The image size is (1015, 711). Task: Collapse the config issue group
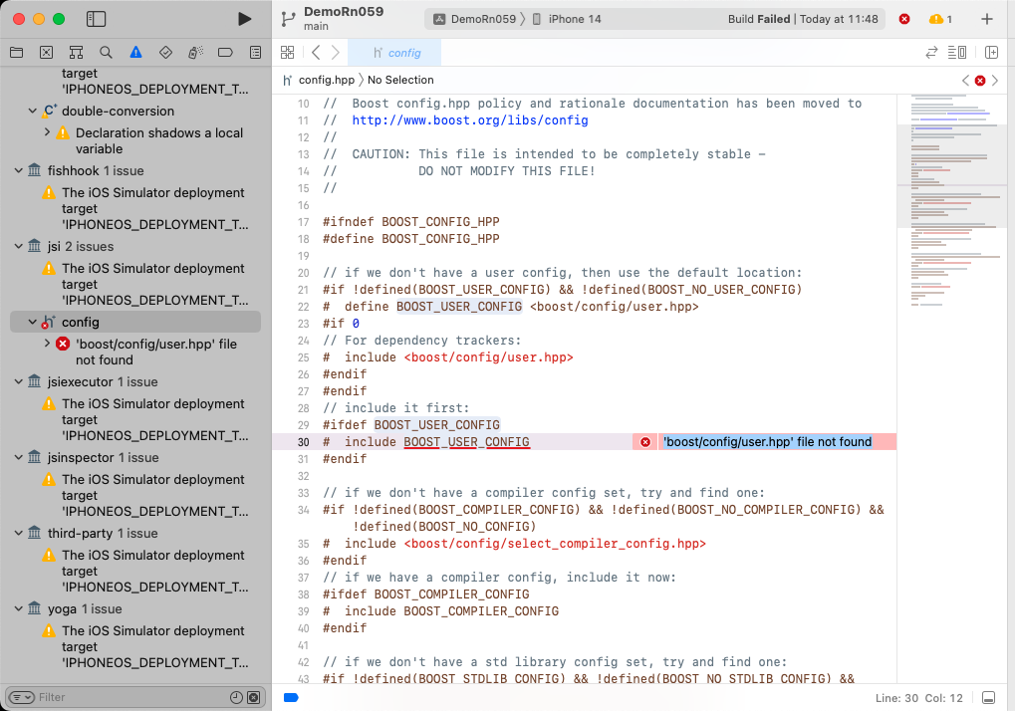tap(33, 323)
